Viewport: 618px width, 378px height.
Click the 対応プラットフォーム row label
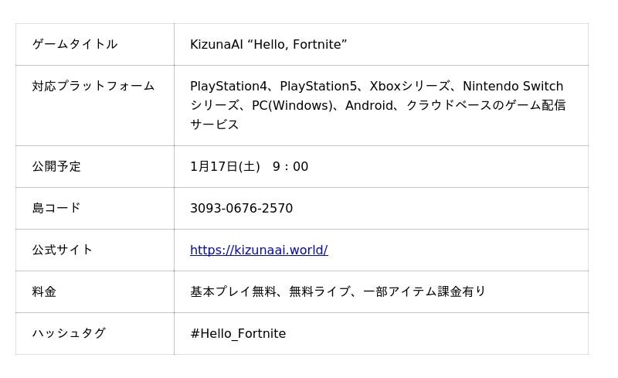pos(93,86)
